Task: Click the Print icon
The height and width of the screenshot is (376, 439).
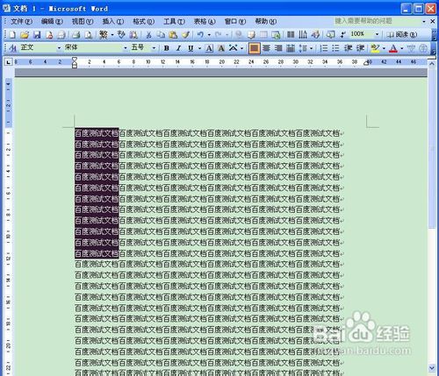Action: point(76,35)
